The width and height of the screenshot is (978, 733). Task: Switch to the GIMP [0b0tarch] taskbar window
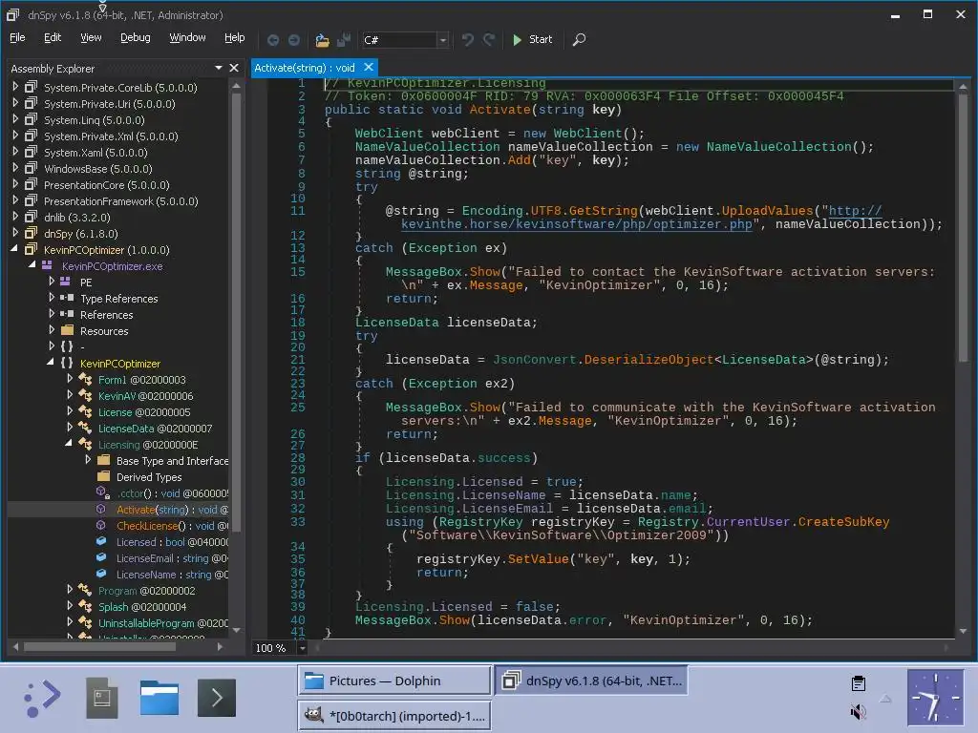[394, 716]
